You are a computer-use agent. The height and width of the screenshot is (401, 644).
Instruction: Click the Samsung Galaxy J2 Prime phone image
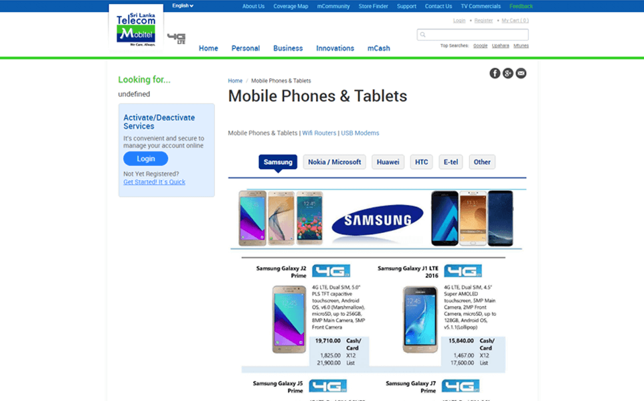coord(289,319)
